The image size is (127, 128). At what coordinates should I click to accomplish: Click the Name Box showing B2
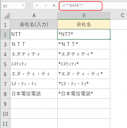pyautogui.click(x=13, y=5)
